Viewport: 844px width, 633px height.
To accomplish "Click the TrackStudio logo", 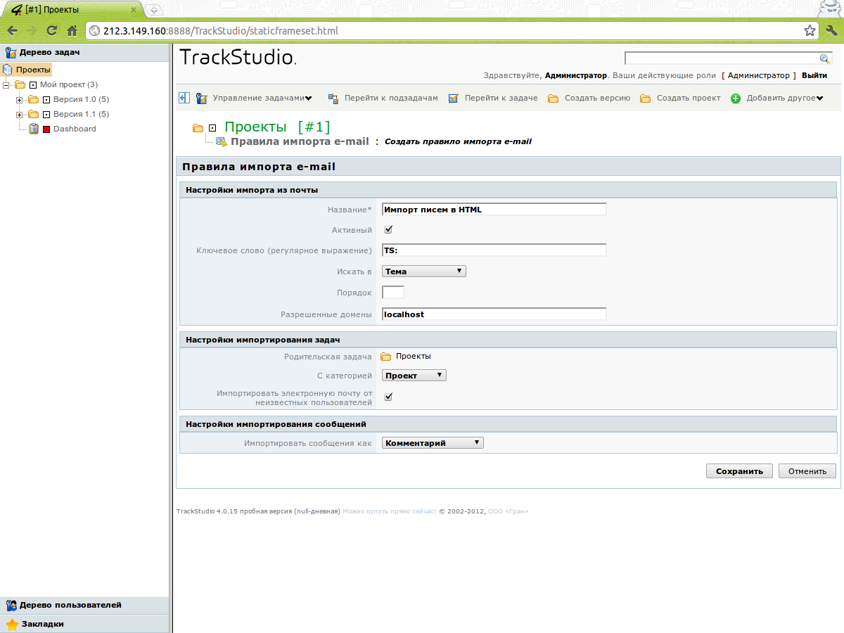I will click(238, 57).
